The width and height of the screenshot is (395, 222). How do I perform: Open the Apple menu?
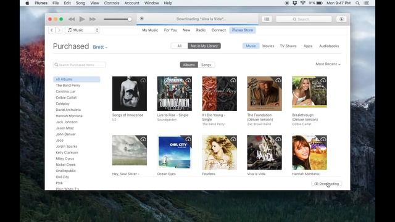27,3
